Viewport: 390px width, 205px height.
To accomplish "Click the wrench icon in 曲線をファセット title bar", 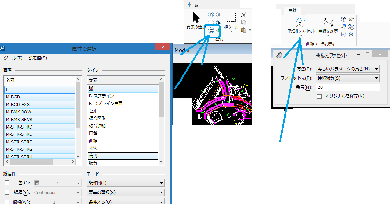I will pos(279,55).
